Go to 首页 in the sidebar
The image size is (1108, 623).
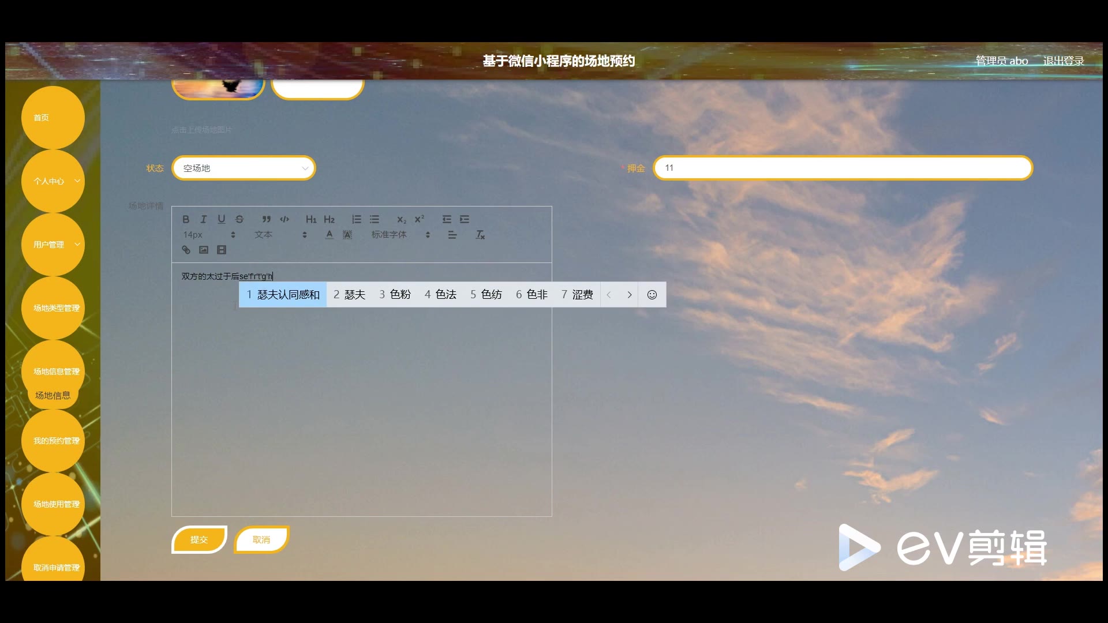pos(53,118)
